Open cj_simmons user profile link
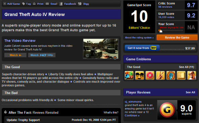The width and height of the screenshot is (199, 123). point(133,102)
